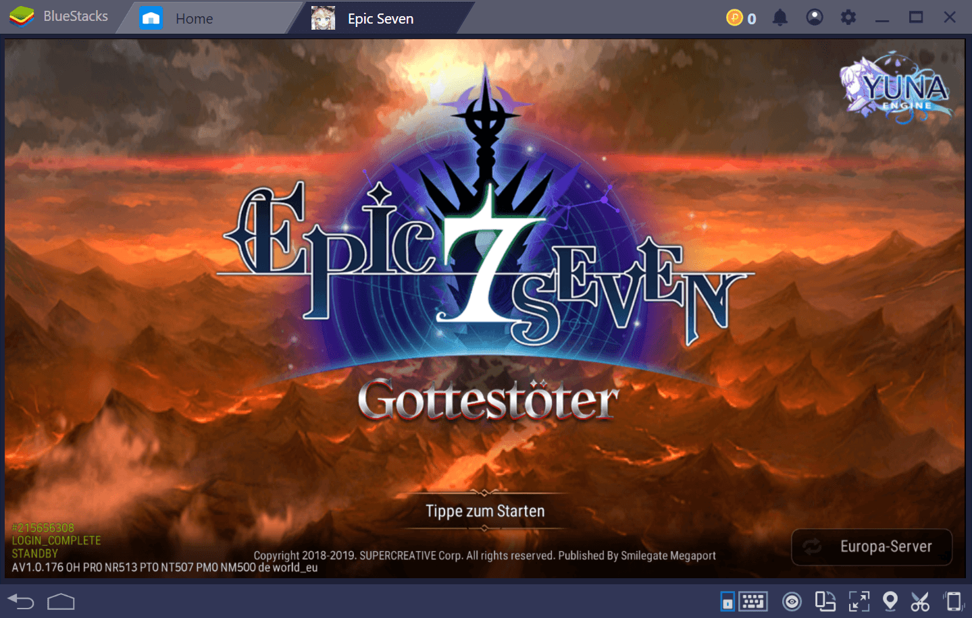972x618 pixels.
Task: Open the BlueStacks coin balance
Action: coord(741,18)
